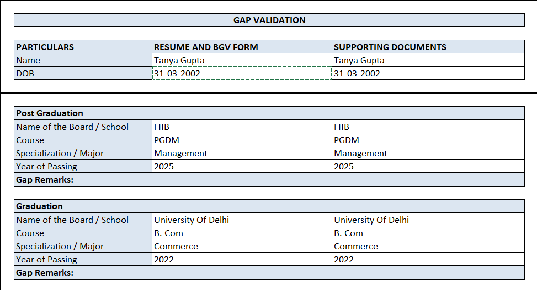This screenshot has width=537, height=290.
Task: Click FIIB in the Resume and BGV column
Action: 242,127
